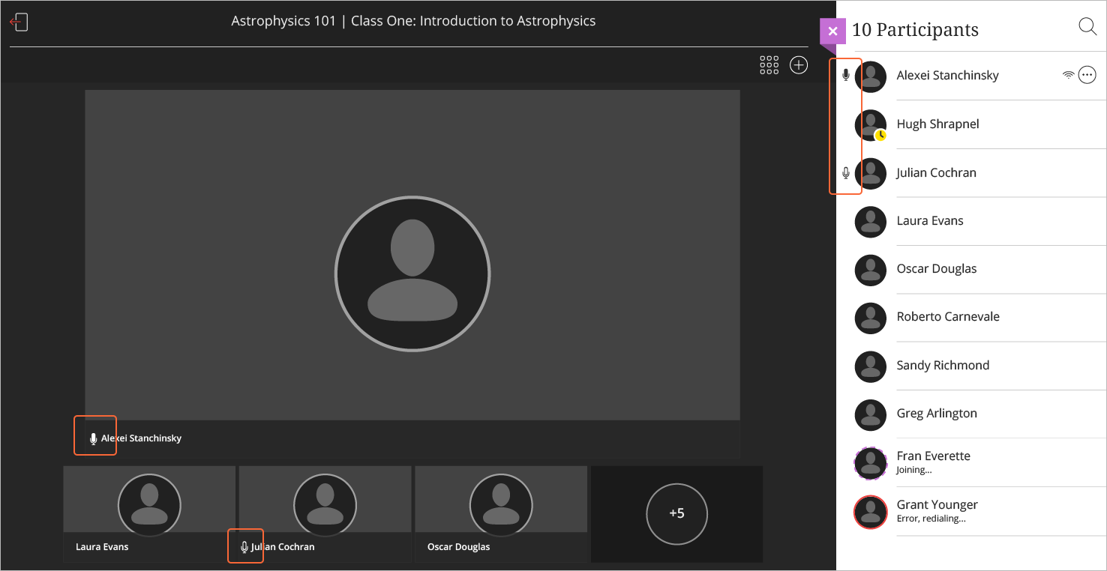Click Hugh Shrapnel's yellow clock status badge
The image size is (1107, 571).
880,135
